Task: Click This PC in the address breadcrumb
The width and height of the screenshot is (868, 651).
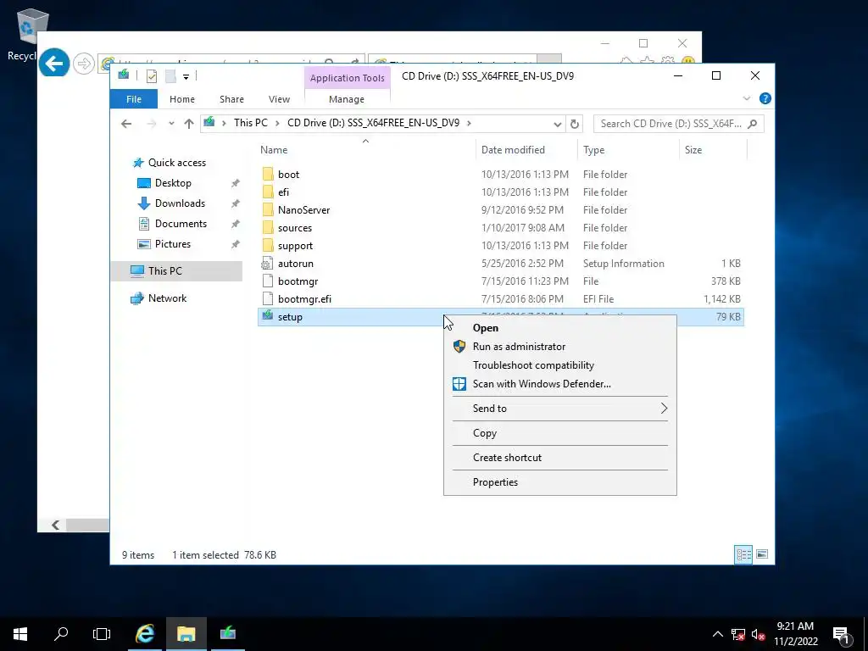Action: [250, 123]
